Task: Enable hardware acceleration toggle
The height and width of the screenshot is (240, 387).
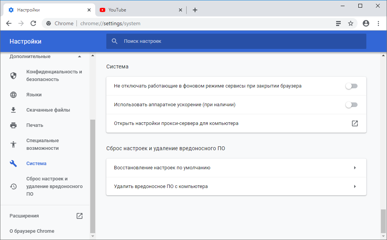Action: [351, 105]
